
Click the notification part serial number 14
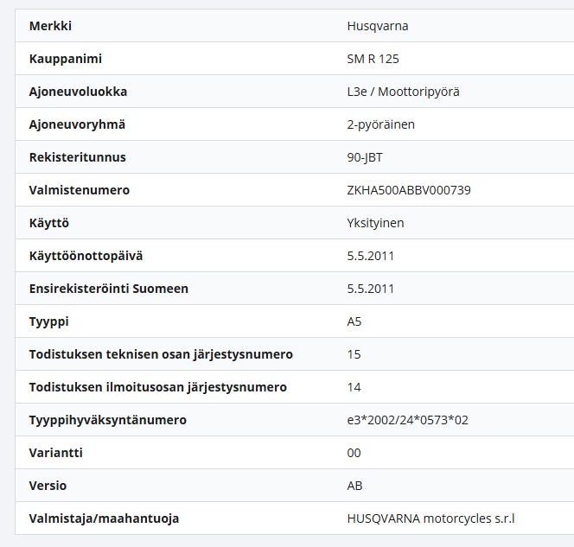354,387
